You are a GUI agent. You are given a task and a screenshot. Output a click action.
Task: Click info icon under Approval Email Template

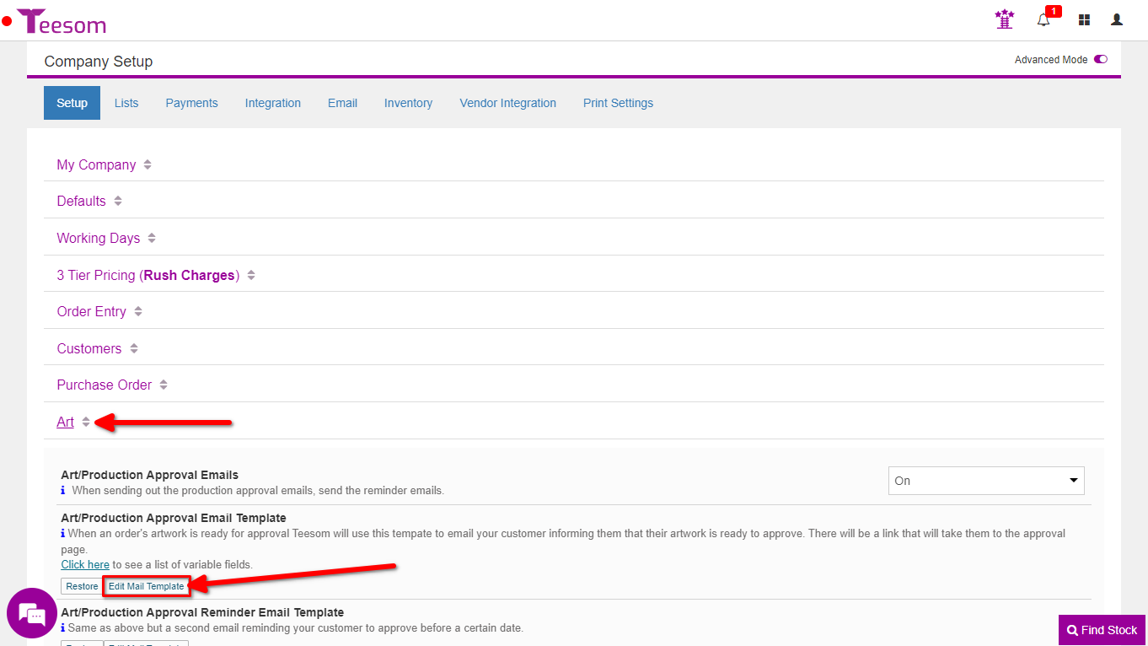[63, 533]
